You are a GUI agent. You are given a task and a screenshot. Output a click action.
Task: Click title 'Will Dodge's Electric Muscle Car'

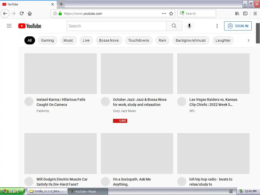click(62, 182)
